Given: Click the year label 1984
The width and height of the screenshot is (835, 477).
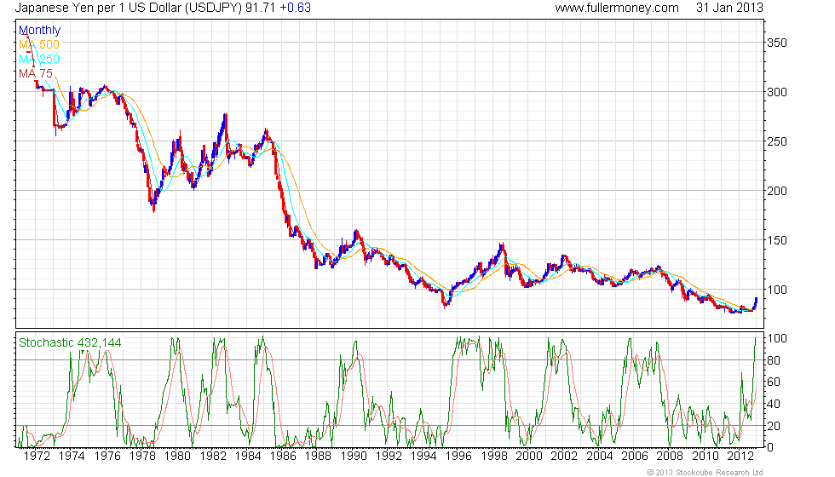Looking at the screenshot, I should (x=248, y=457).
